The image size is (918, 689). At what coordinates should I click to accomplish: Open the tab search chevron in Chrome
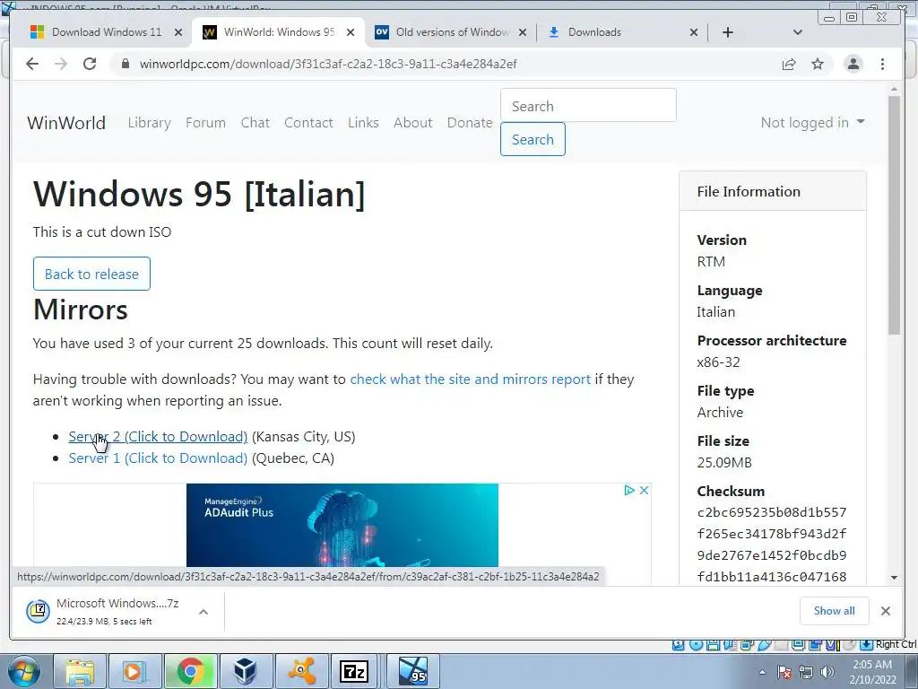coord(797,32)
